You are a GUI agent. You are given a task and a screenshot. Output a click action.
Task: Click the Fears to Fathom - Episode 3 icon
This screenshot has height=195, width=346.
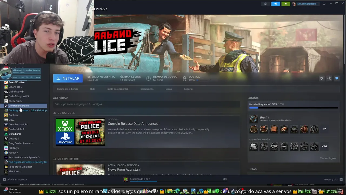click(6, 157)
